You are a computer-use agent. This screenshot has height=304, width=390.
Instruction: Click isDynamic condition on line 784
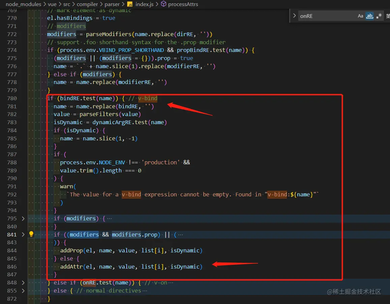point(81,131)
